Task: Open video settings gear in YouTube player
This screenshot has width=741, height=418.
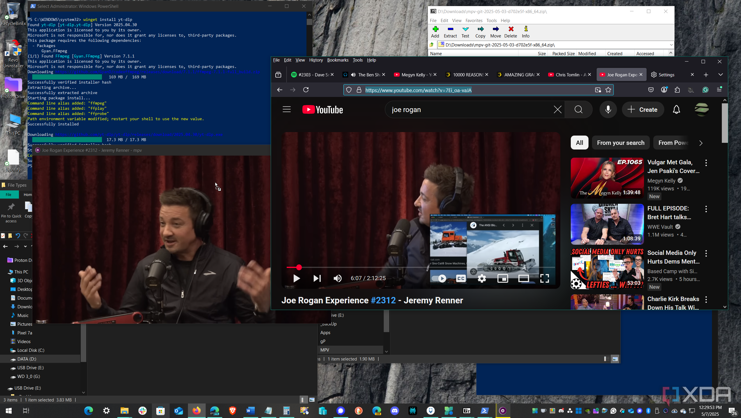Action: pos(482,278)
